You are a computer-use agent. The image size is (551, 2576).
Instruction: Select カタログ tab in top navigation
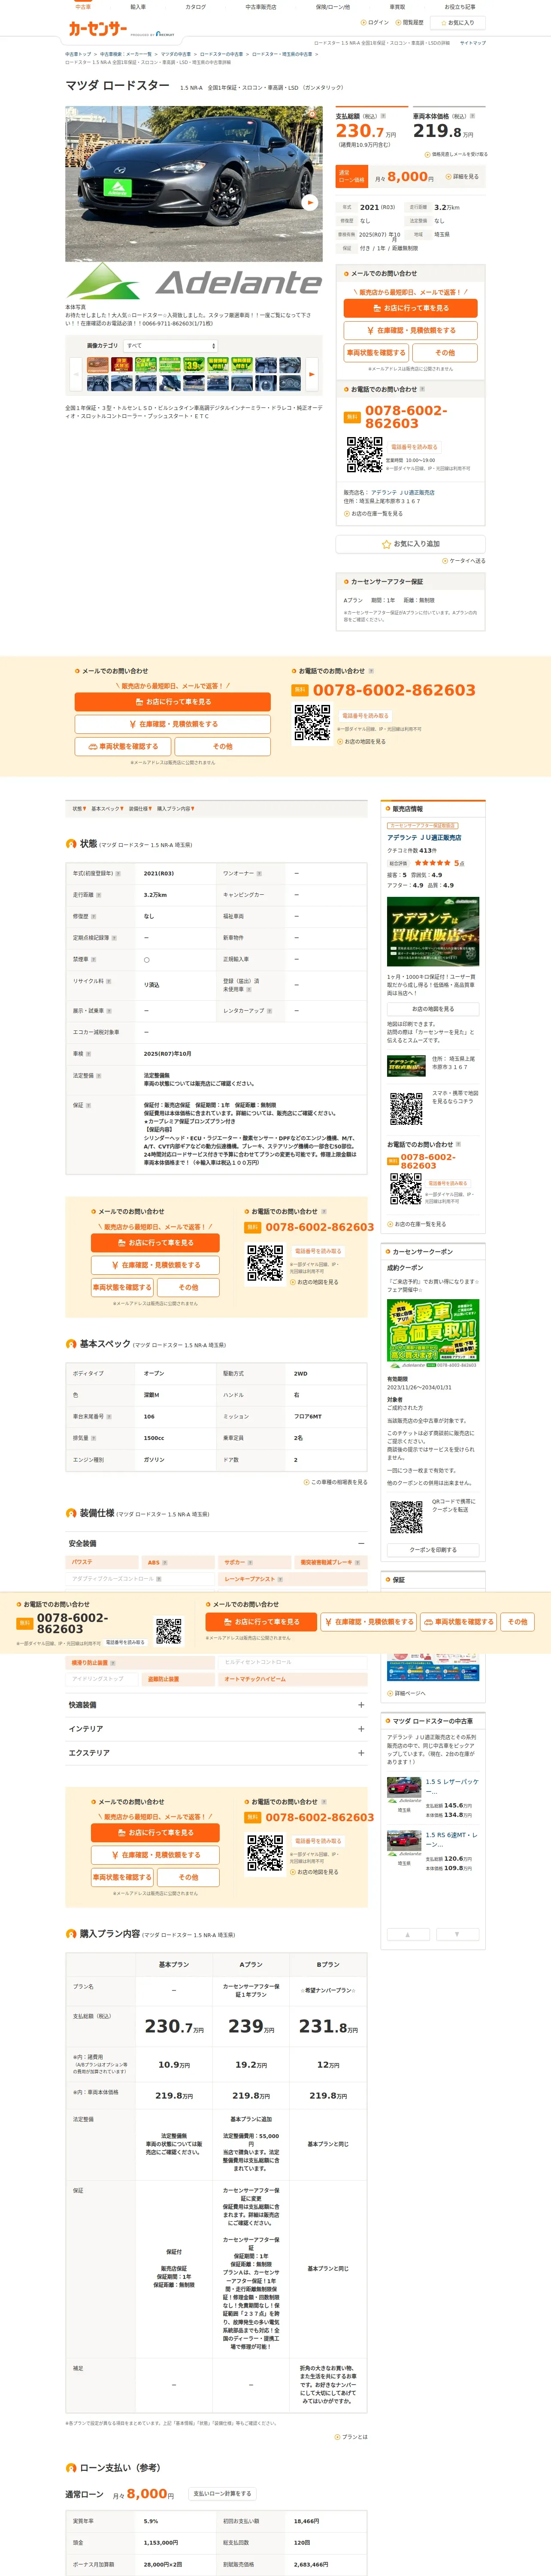(x=196, y=7)
